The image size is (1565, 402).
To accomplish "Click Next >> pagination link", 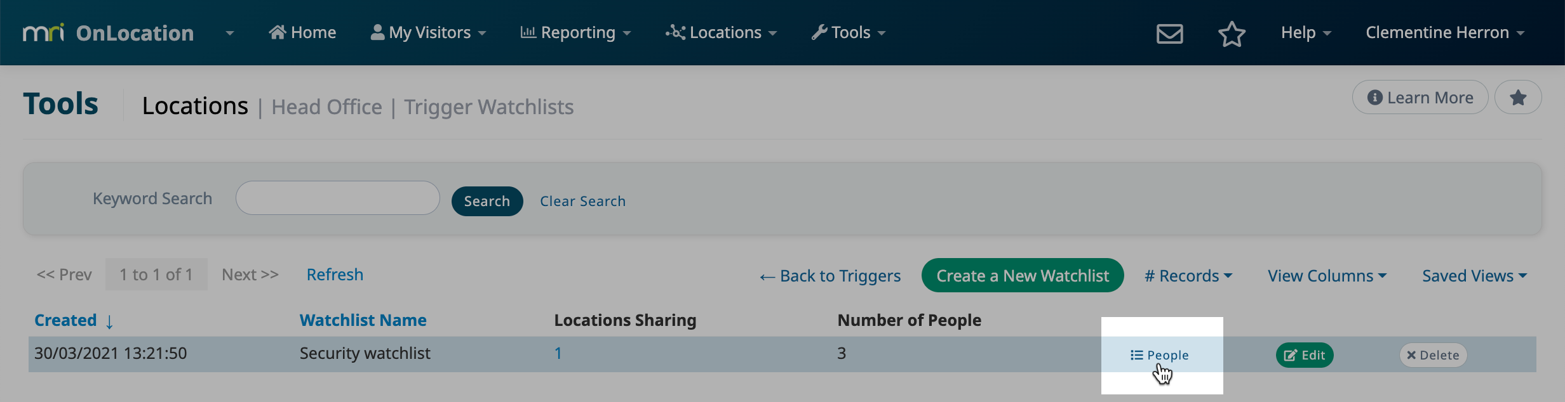I will tap(250, 275).
